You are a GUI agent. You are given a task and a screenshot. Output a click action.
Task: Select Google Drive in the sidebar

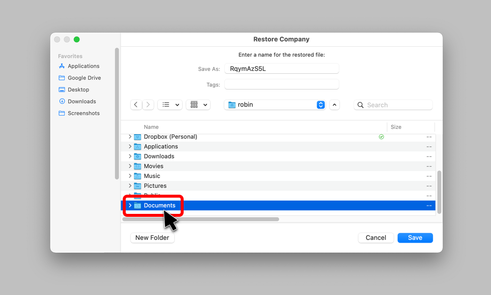click(x=80, y=78)
